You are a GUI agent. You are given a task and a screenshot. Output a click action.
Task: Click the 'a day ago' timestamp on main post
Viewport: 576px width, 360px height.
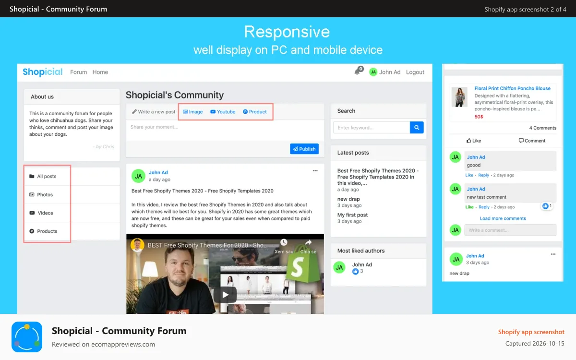point(159,180)
